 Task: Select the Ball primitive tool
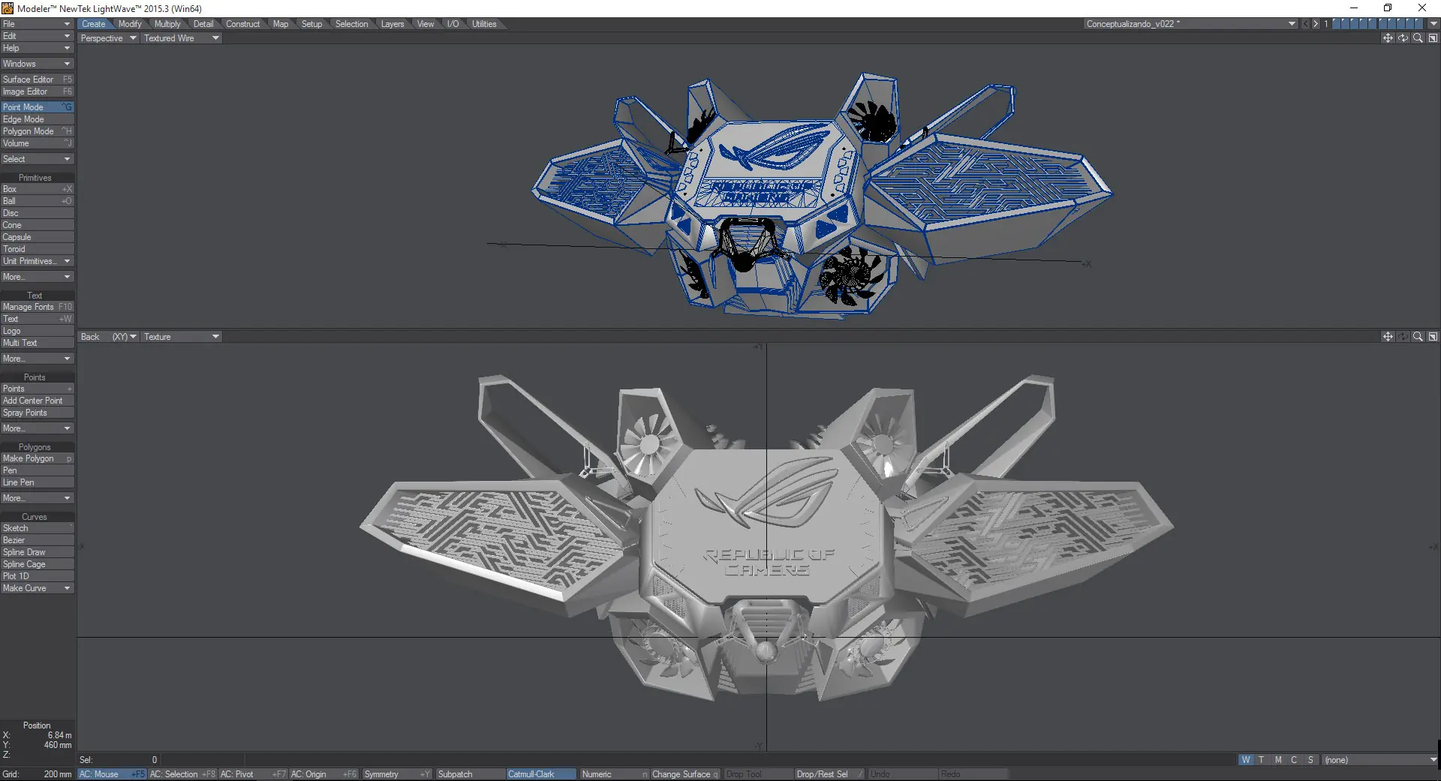[37, 201]
